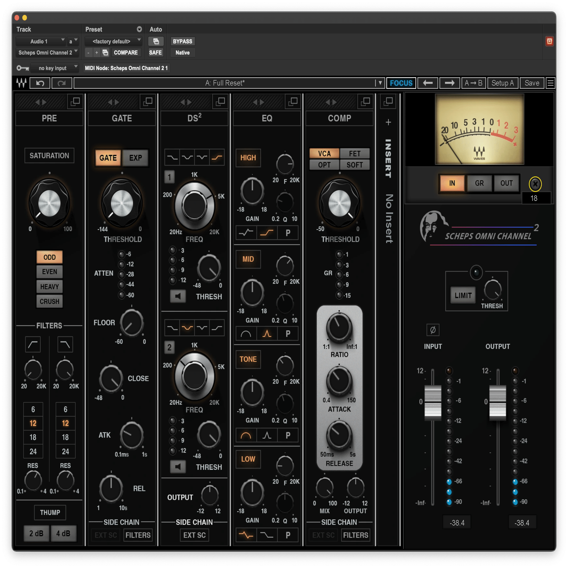The width and height of the screenshot is (568, 568).
Task: Open the hamburger menu icon beside Save
Action: coord(550,83)
